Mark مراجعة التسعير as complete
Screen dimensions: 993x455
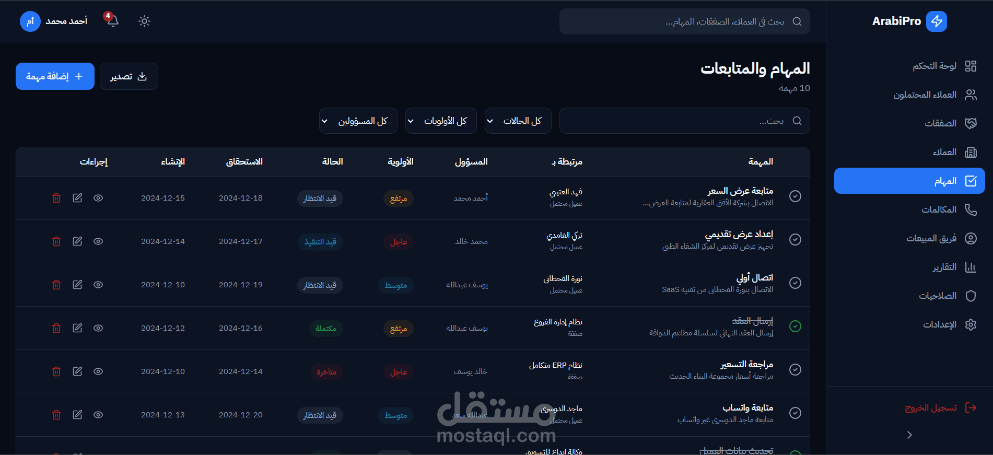(x=795, y=369)
